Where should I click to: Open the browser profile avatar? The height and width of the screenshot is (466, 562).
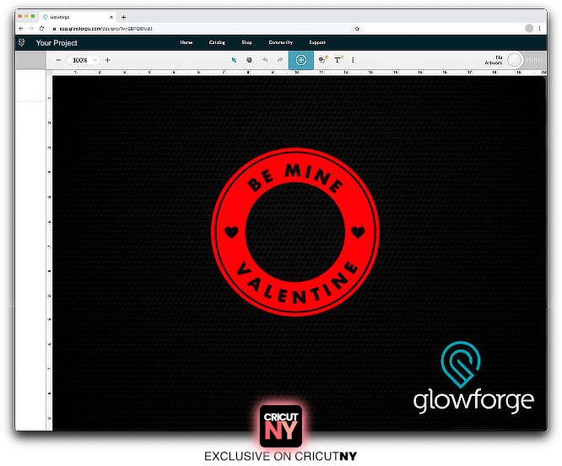pyautogui.click(x=528, y=29)
